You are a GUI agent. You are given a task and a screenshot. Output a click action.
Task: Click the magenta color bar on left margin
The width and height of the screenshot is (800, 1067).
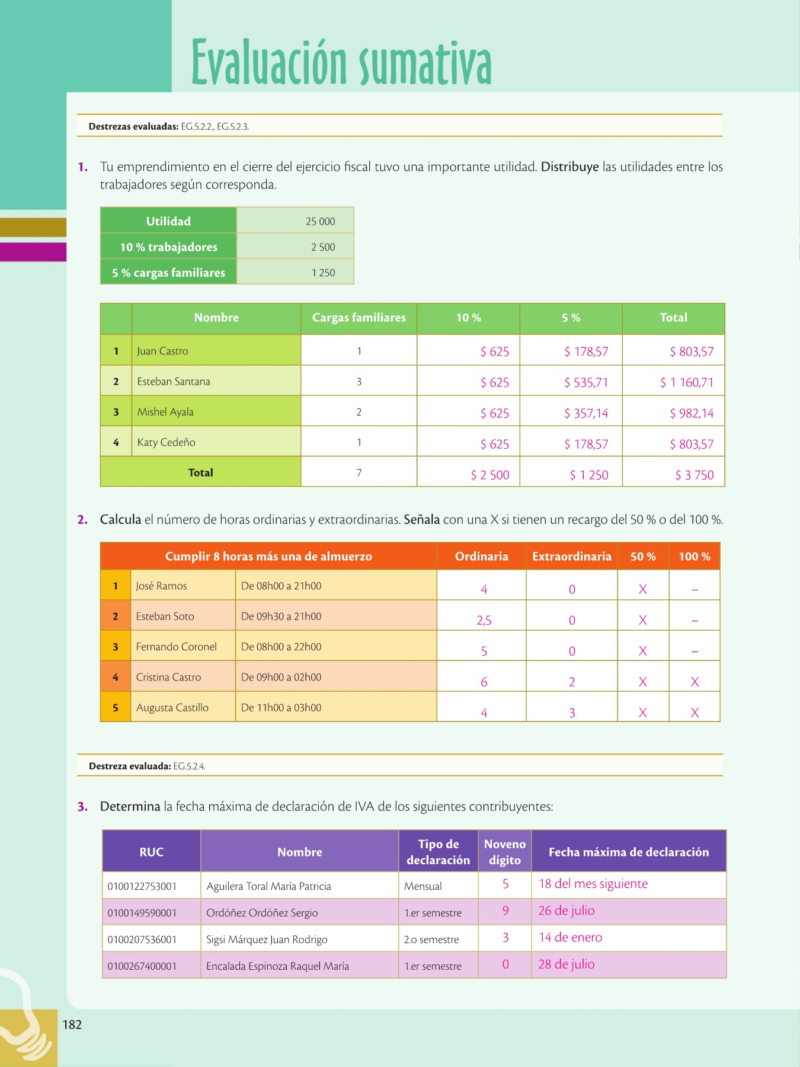click(33, 252)
